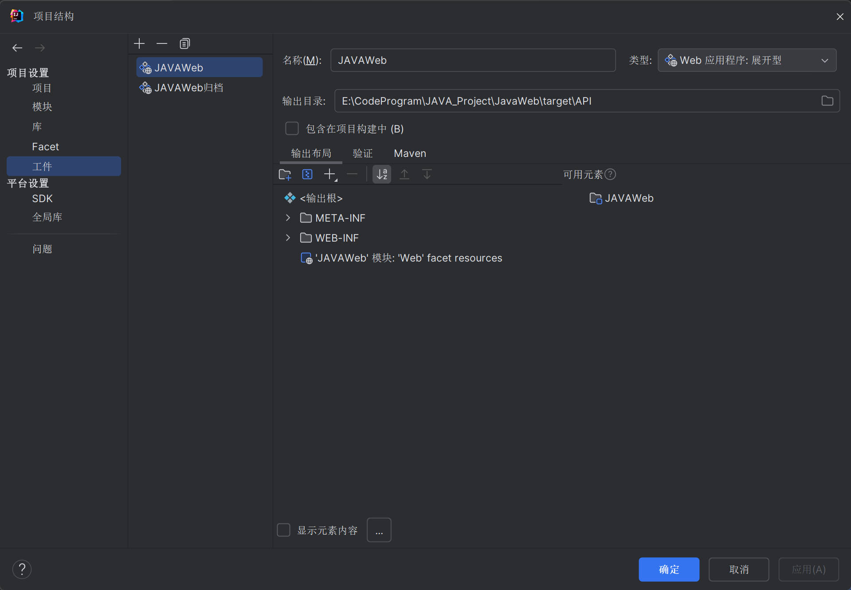The width and height of the screenshot is (851, 590).
Task: Expand the WEB-INF folder
Action: click(288, 238)
